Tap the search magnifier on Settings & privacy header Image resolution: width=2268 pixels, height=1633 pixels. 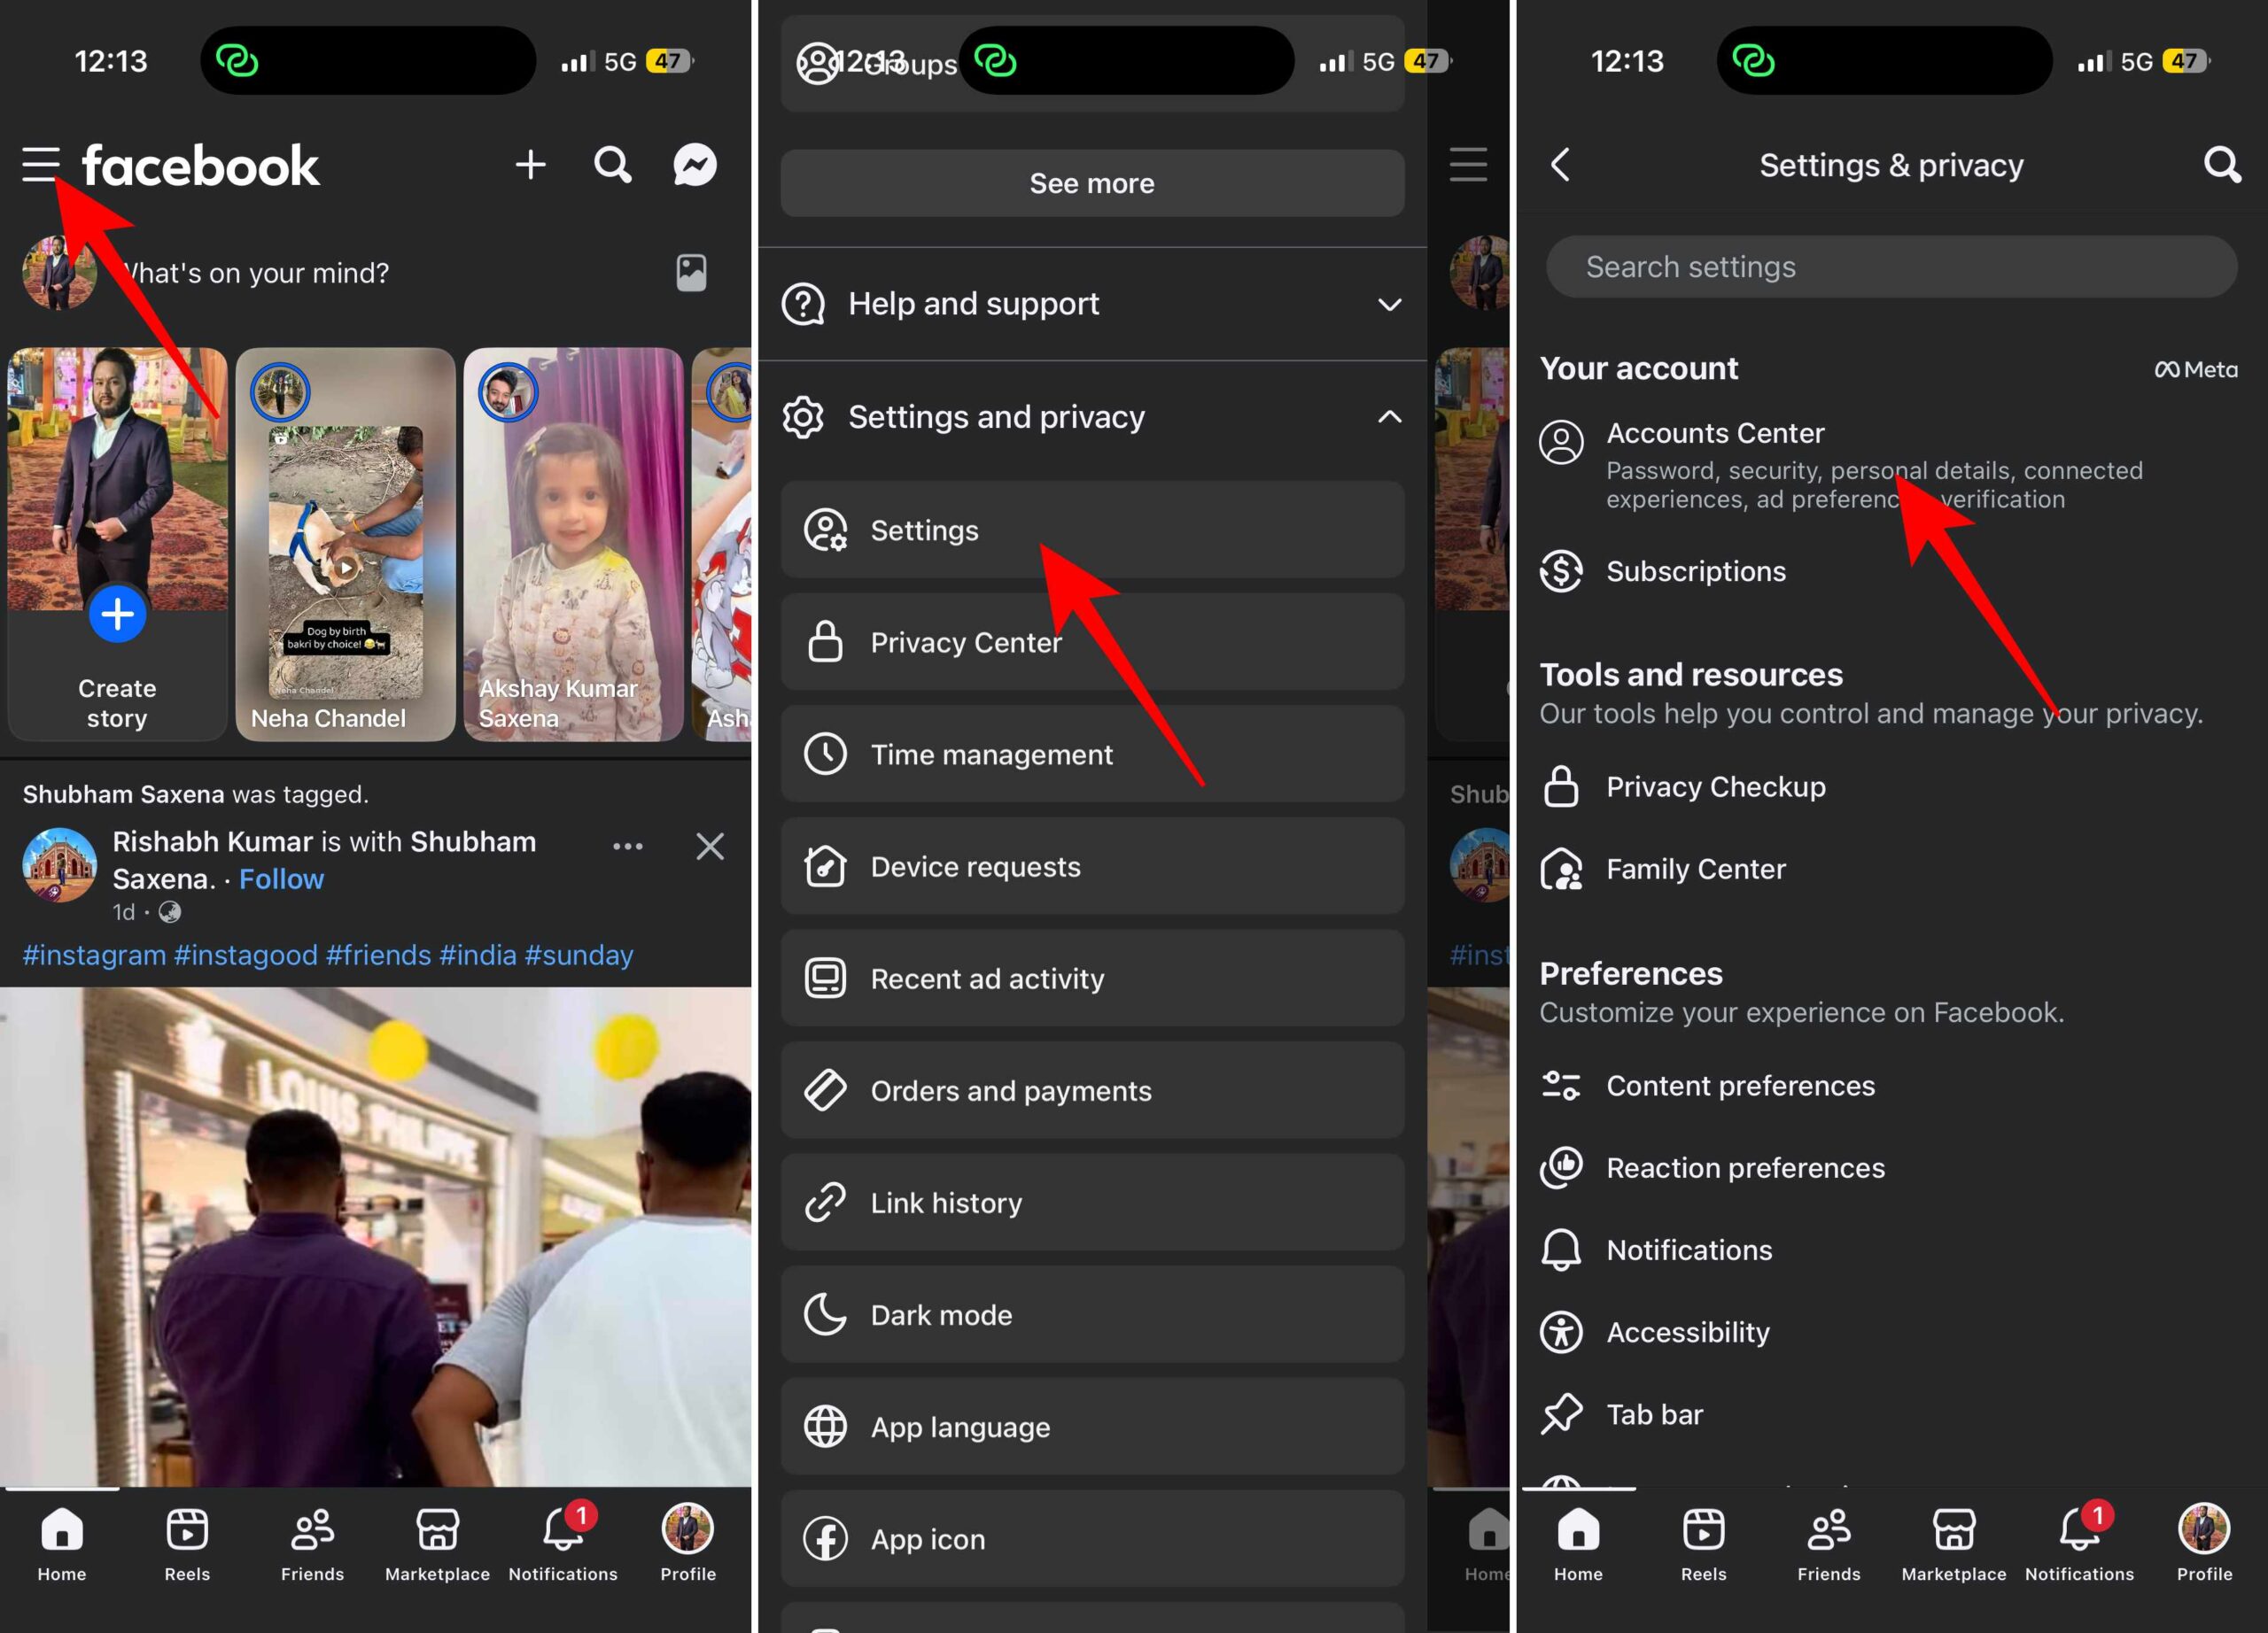tap(2222, 165)
